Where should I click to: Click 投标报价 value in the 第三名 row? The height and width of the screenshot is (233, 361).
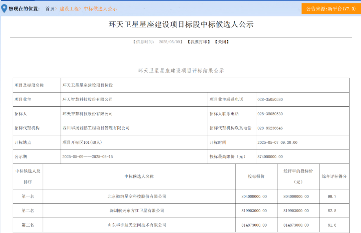click(254, 225)
